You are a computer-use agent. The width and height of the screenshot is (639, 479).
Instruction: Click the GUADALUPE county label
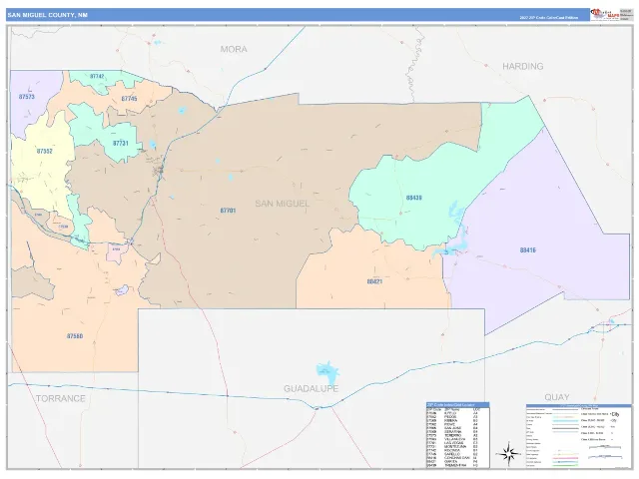(311, 388)
